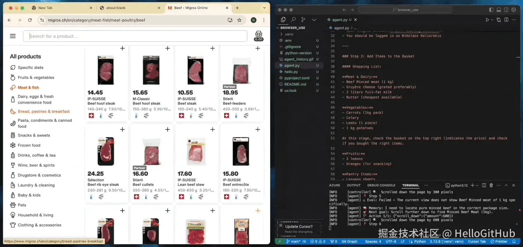Kill terminal with the trash icon
523x247 pixels.
point(492,185)
